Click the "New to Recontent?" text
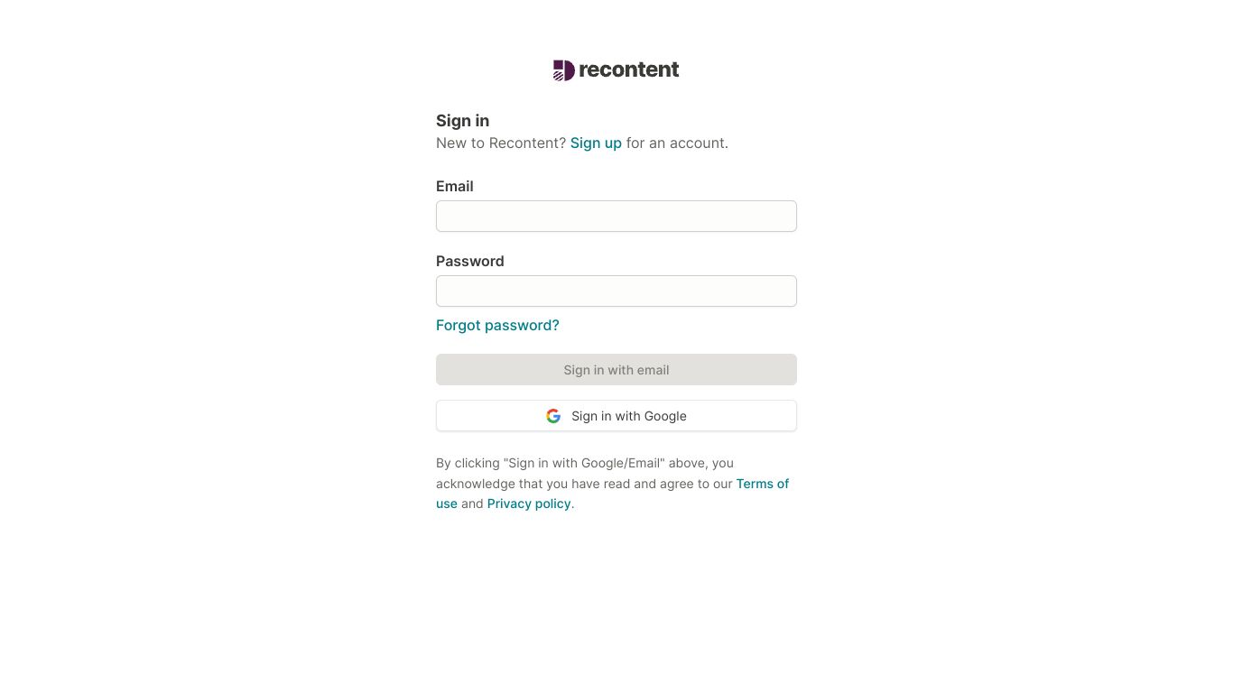 click(500, 143)
